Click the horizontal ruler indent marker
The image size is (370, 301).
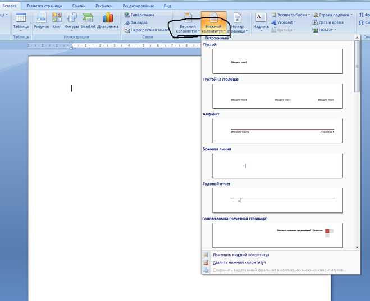click(71, 46)
